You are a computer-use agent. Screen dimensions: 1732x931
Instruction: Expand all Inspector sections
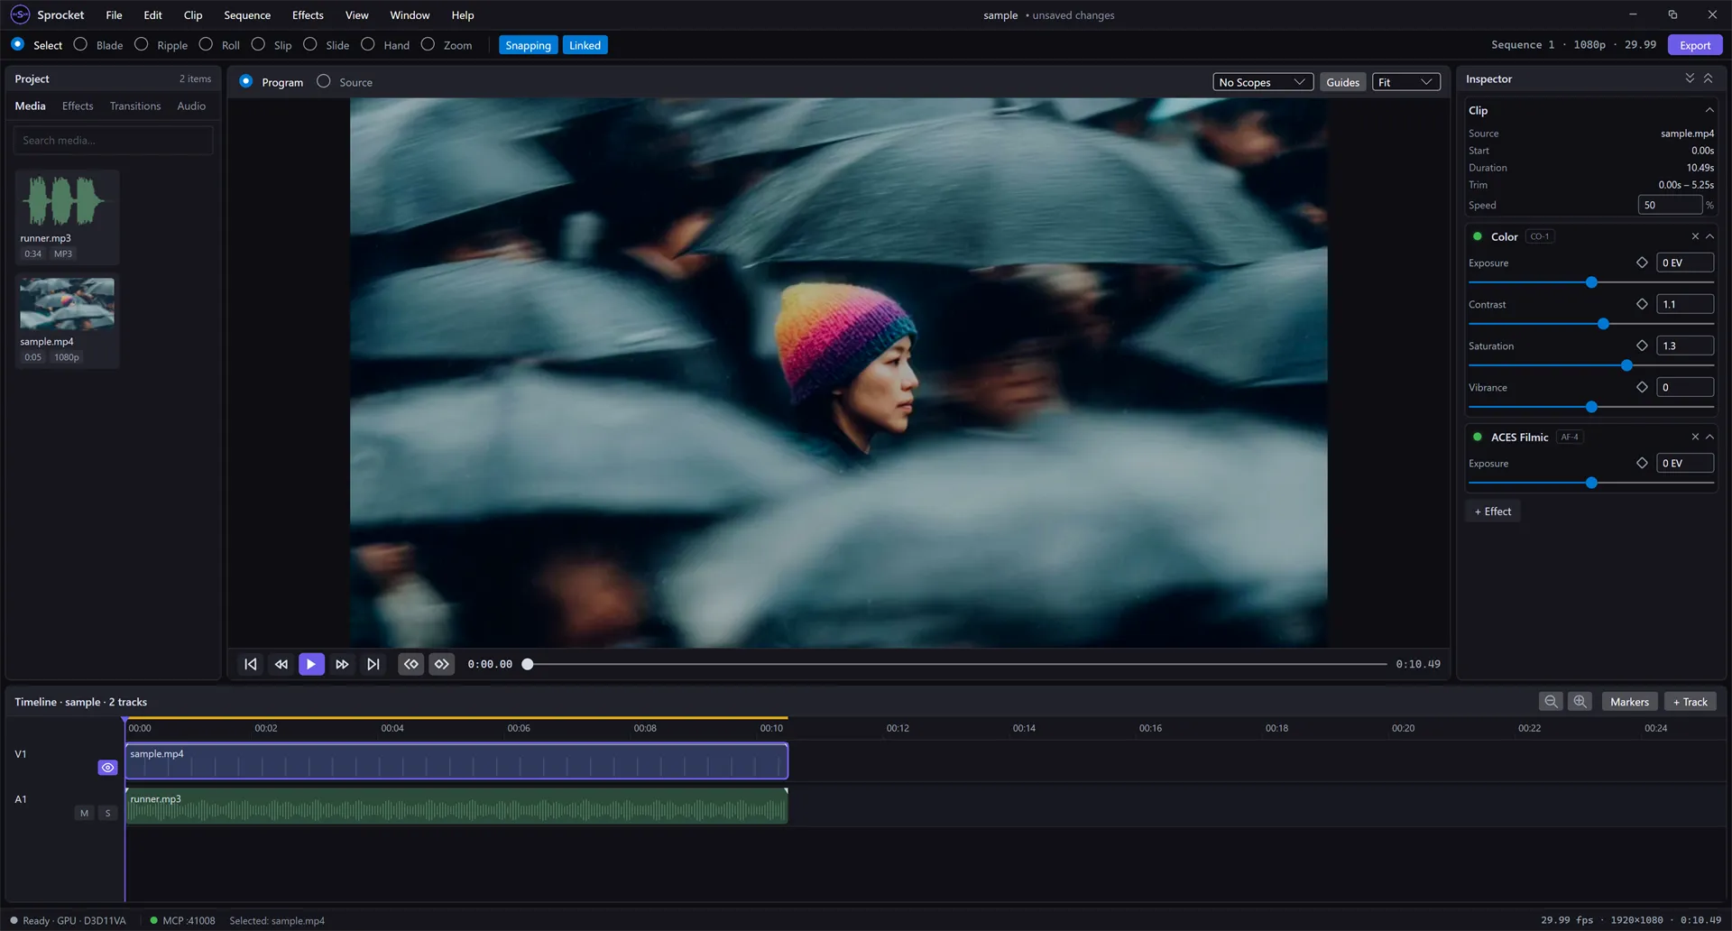(x=1690, y=78)
